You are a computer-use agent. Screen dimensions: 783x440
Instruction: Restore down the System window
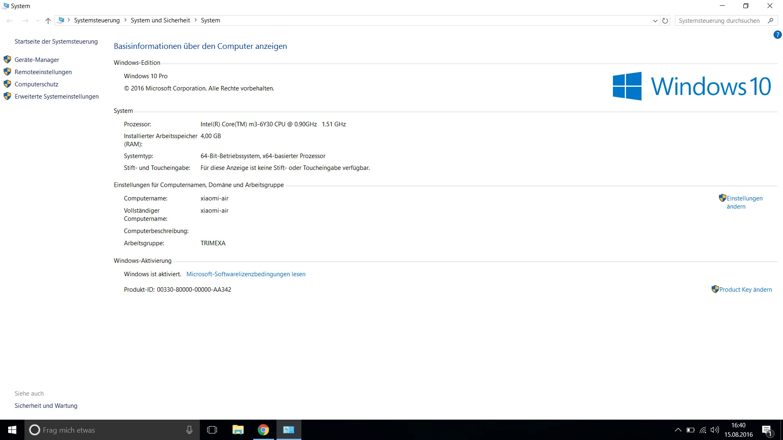coord(746,6)
